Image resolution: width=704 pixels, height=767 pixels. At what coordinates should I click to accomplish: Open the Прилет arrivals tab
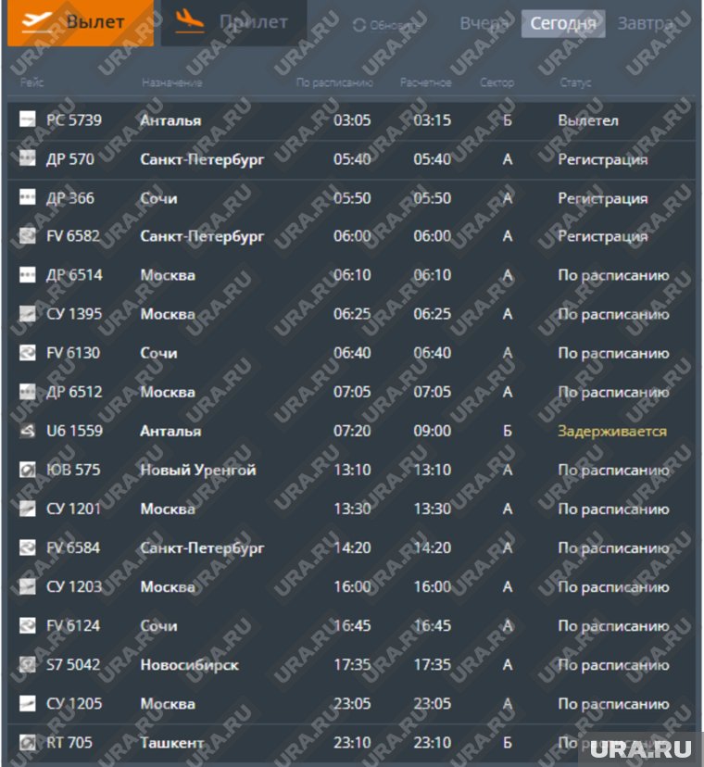pyautogui.click(x=233, y=23)
